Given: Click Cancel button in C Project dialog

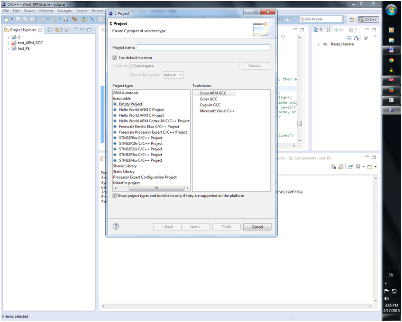Looking at the screenshot, I should point(257,227).
